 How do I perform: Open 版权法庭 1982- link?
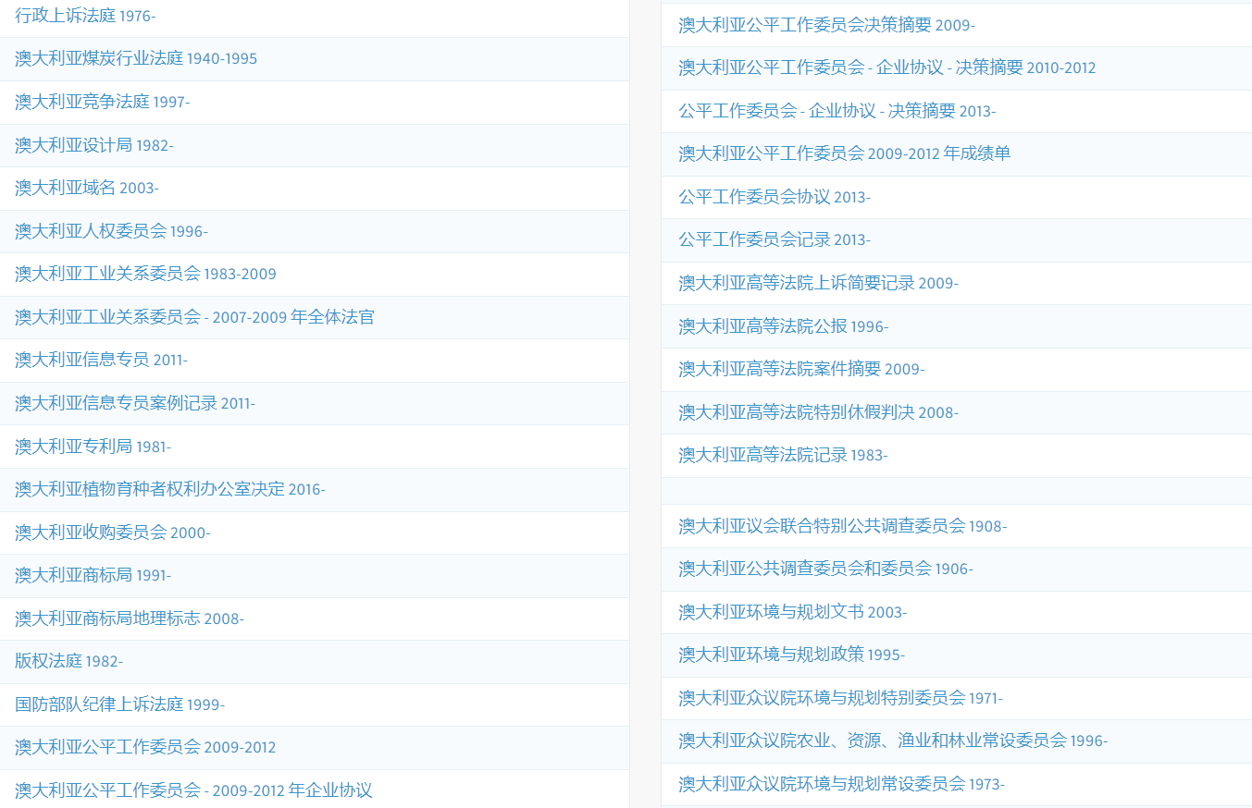(x=69, y=661)
